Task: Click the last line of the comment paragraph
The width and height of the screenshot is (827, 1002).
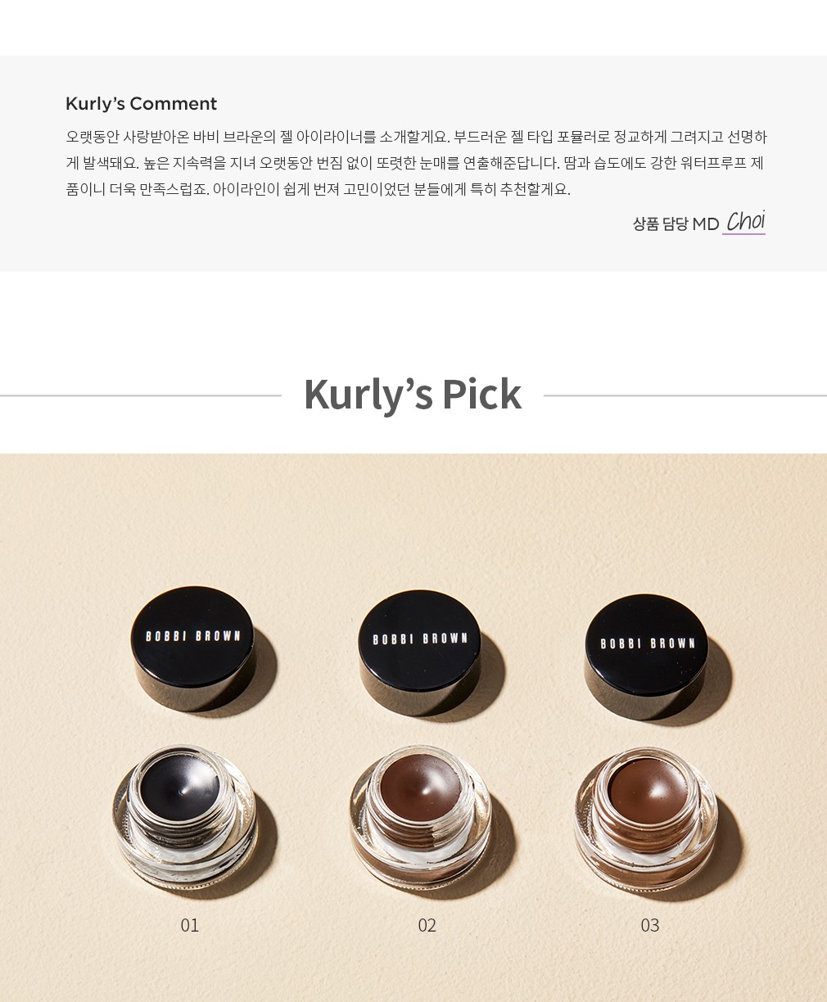Action: point(318,189)
